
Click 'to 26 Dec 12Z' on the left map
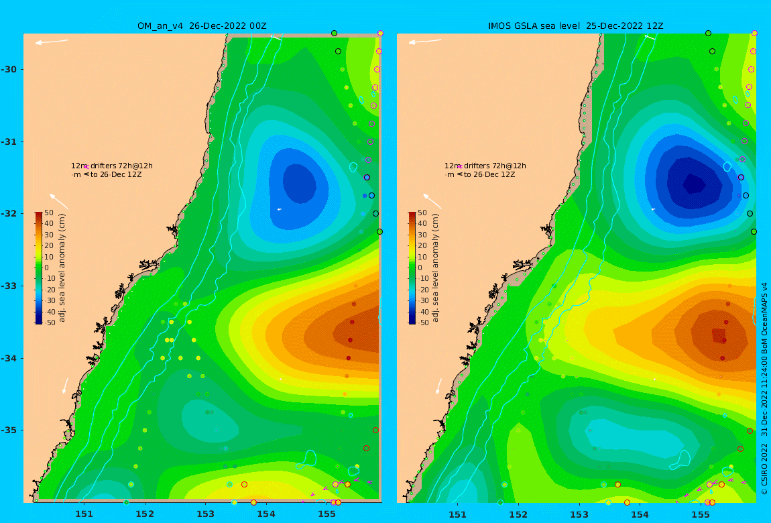(116, 174)
